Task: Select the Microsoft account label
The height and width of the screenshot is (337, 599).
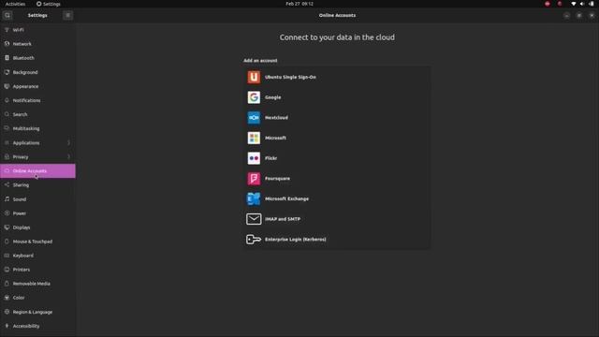Action: (275, 138)
